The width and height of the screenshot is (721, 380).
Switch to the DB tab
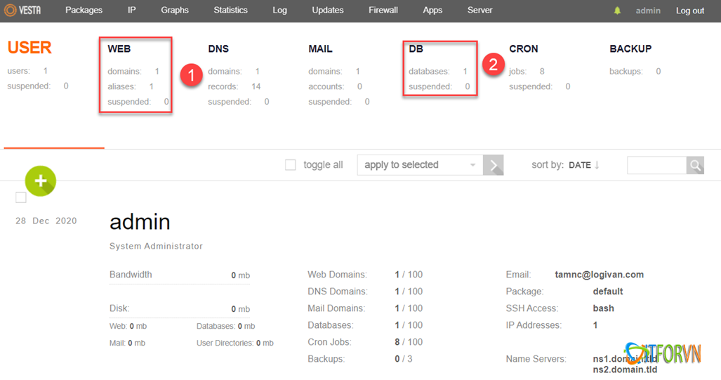click(x=416, y=49)
